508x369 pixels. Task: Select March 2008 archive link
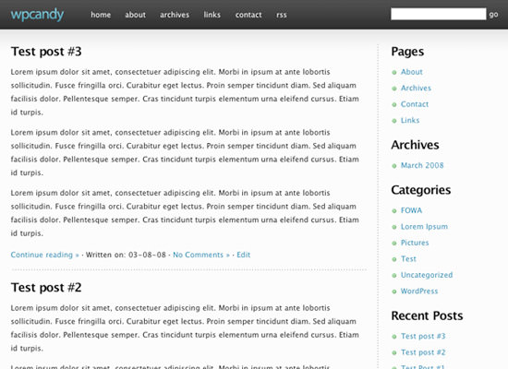point(422,165)
